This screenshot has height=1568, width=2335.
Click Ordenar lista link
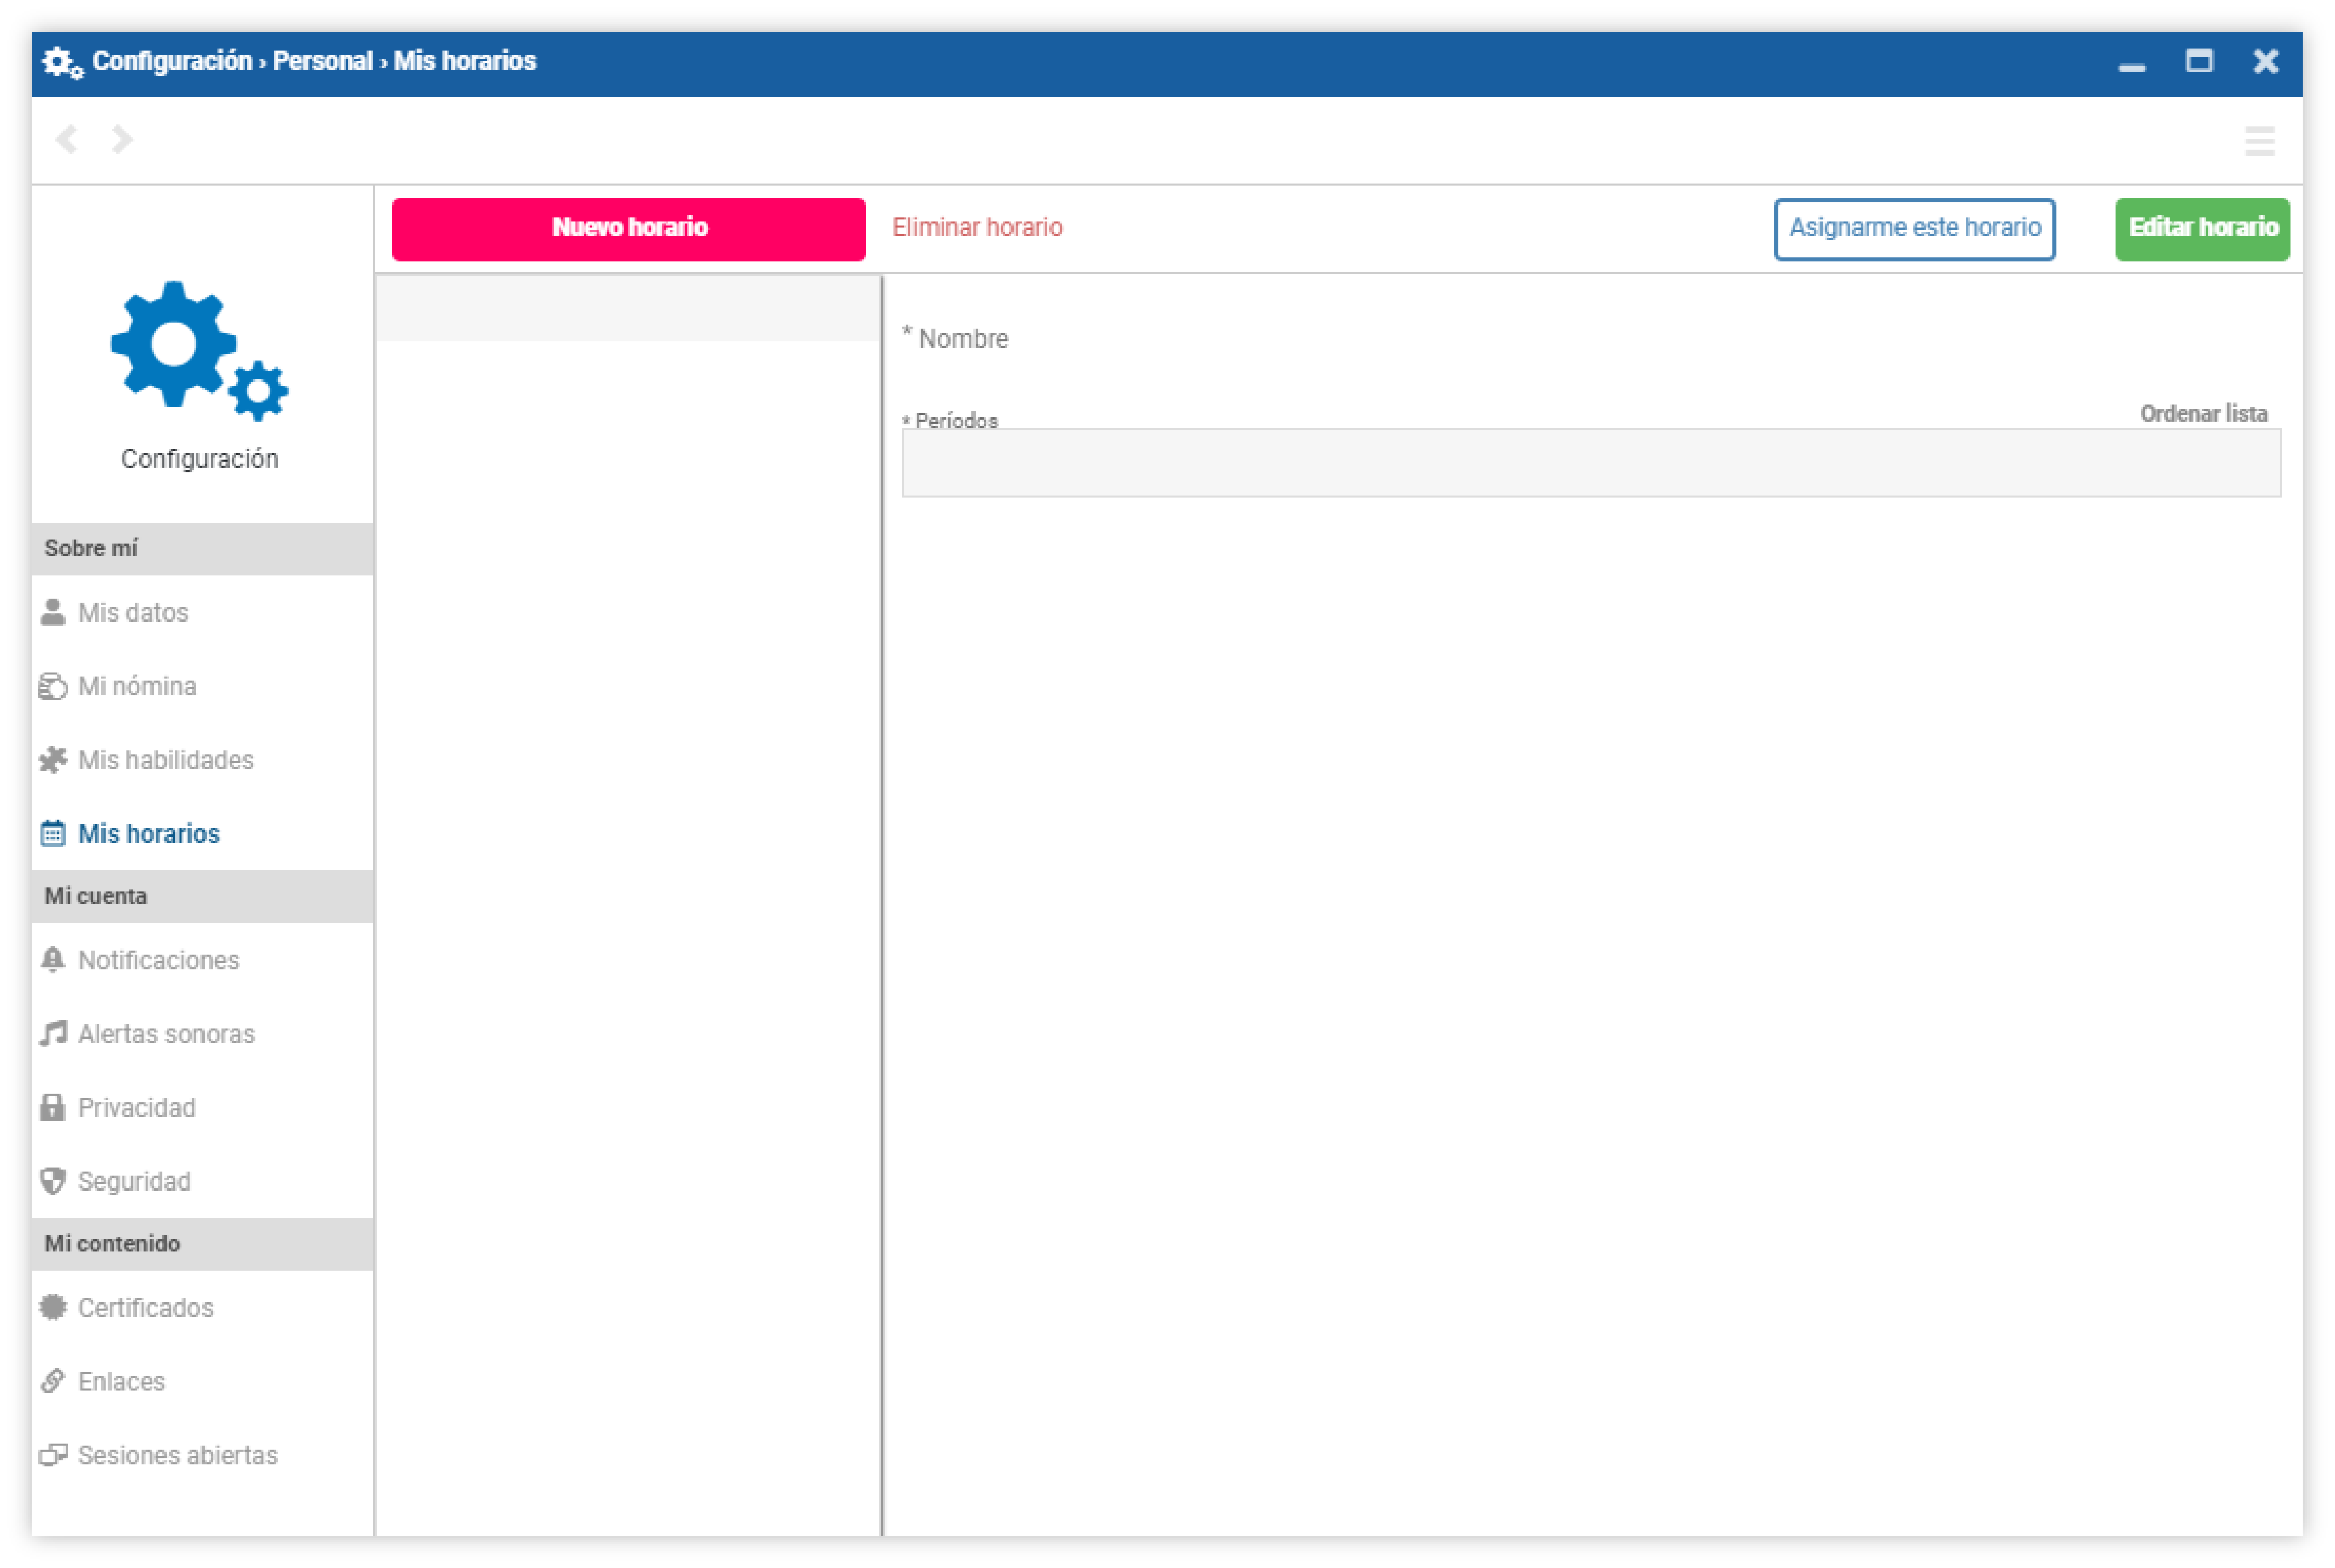pos(2203,414)
